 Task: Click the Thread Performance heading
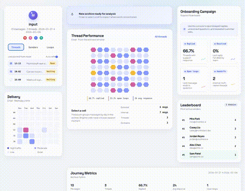87,36
